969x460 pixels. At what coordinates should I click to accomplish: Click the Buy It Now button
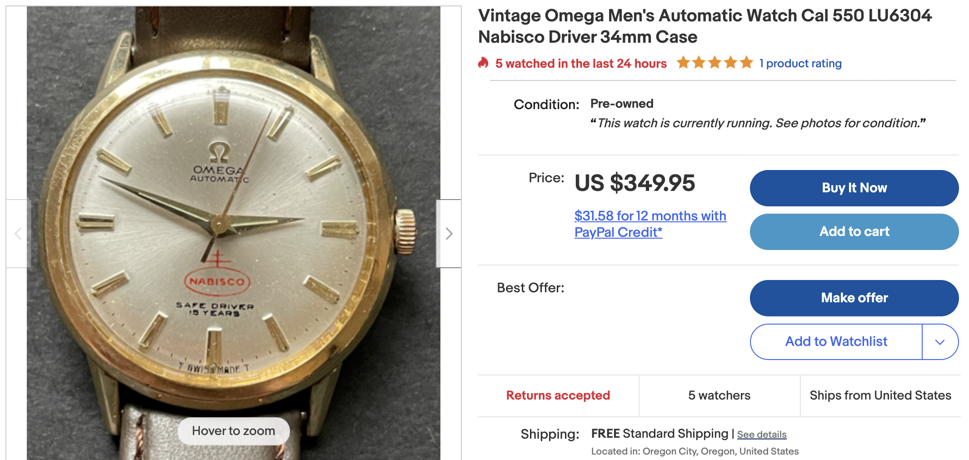click(x=854, y=188)
